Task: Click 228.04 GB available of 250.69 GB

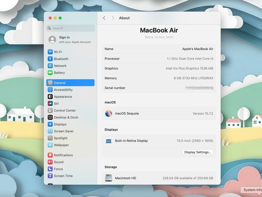Action: 188,178
